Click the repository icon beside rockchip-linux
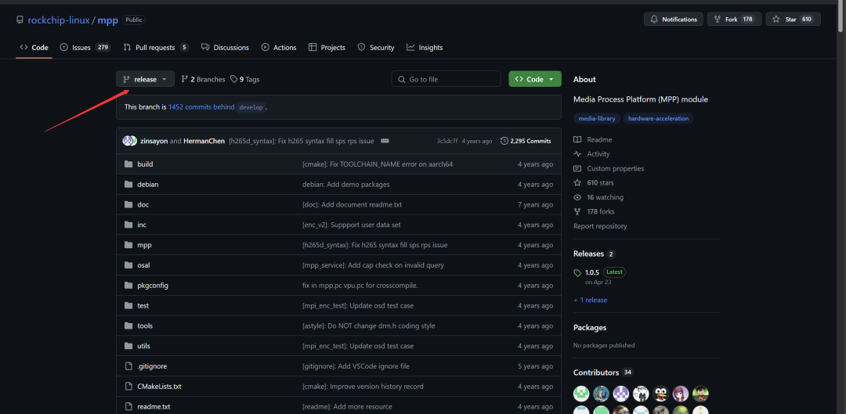 coord(20,20)
